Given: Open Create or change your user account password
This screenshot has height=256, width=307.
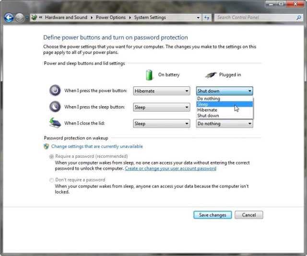Looking at the screenshot, I should 171,169.
